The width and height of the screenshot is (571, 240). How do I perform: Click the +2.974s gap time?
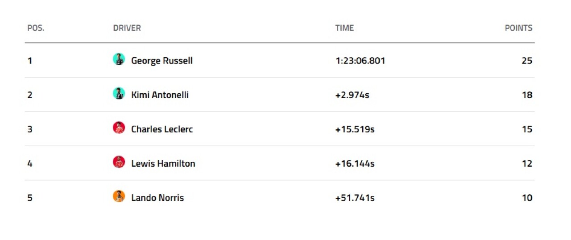click(352, 95)
